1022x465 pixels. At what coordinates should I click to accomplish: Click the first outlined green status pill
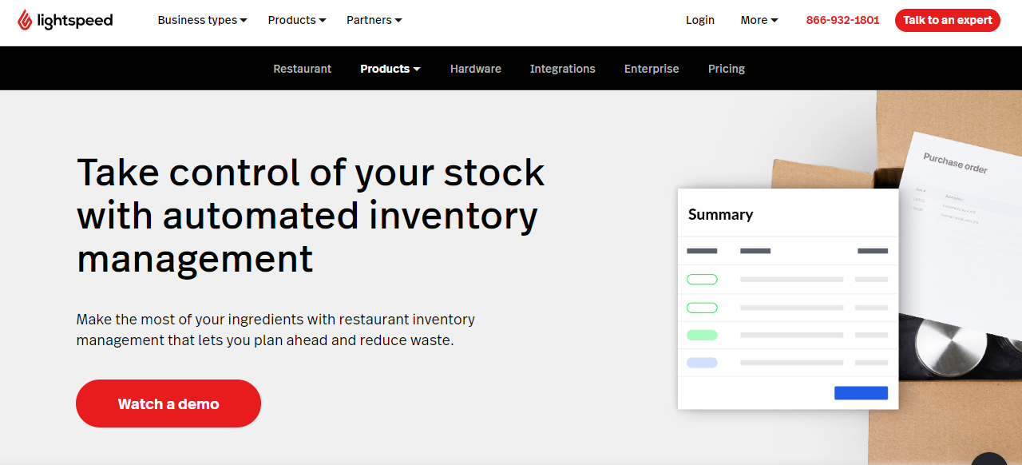702,280
